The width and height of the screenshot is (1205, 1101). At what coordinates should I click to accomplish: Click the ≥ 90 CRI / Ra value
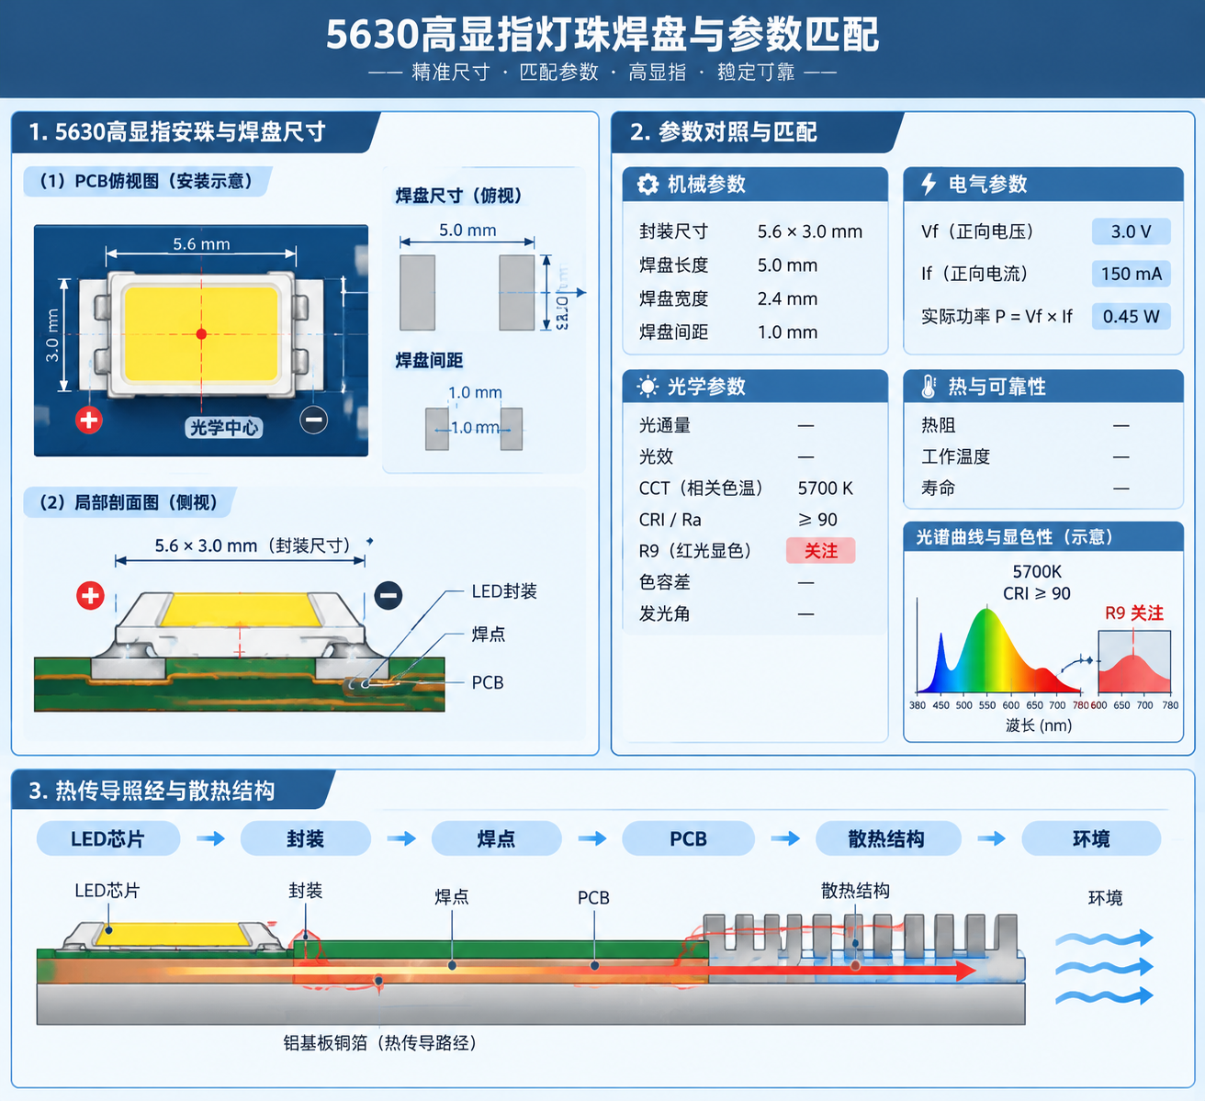(x=818, y=519)
